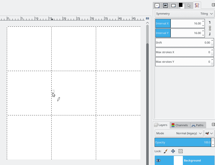Click the vertical scrollbar's up arrow
Screen dimensions: 215x165
tap(147, 23)
